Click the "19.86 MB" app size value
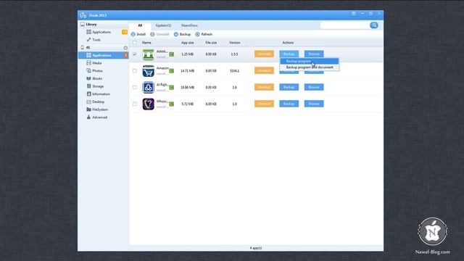The height and width of the screenshot is (261, 464). pyautogui.click(x=187, y=88)
